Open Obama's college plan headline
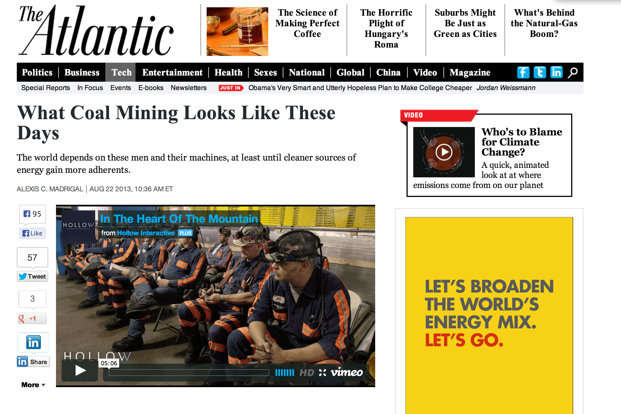 coord(360,88)
